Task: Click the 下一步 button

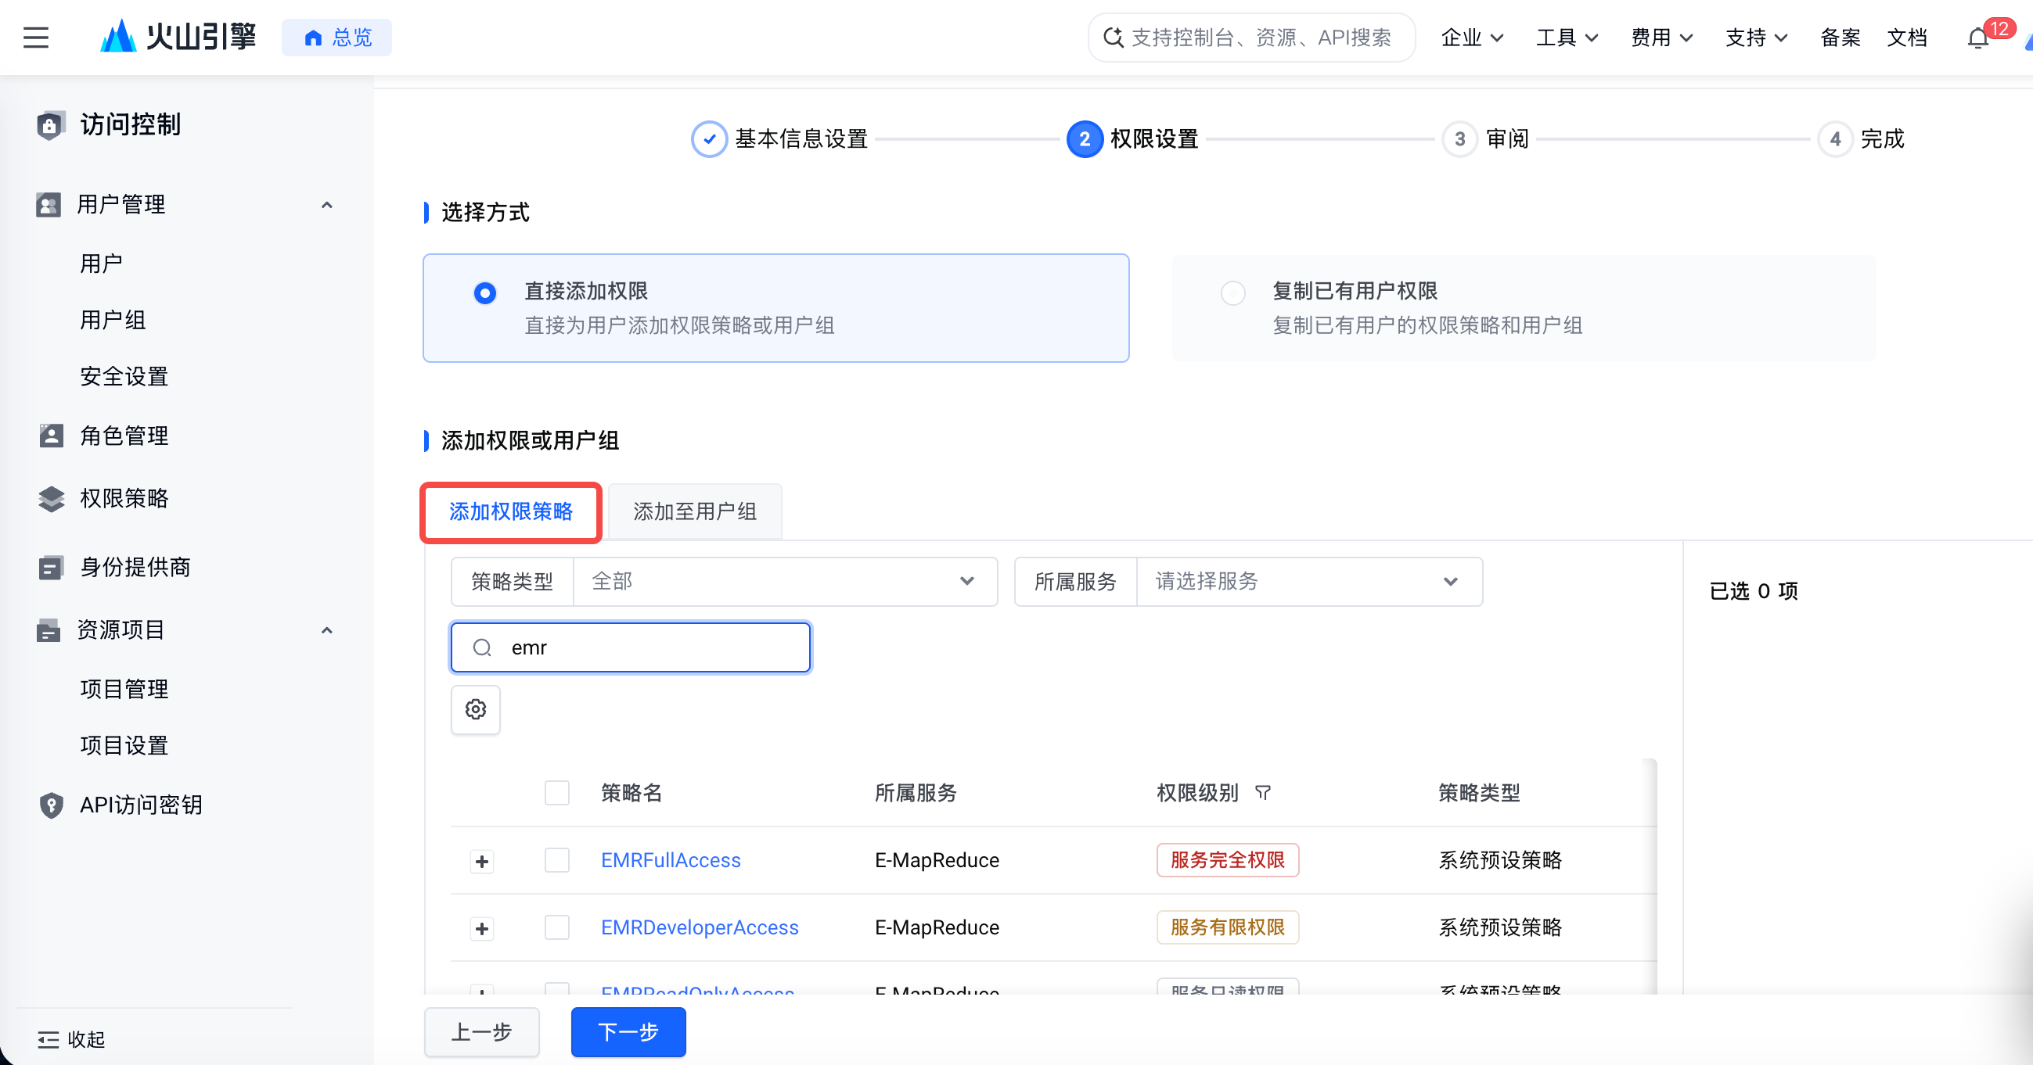Action: tap(628, 1031)
